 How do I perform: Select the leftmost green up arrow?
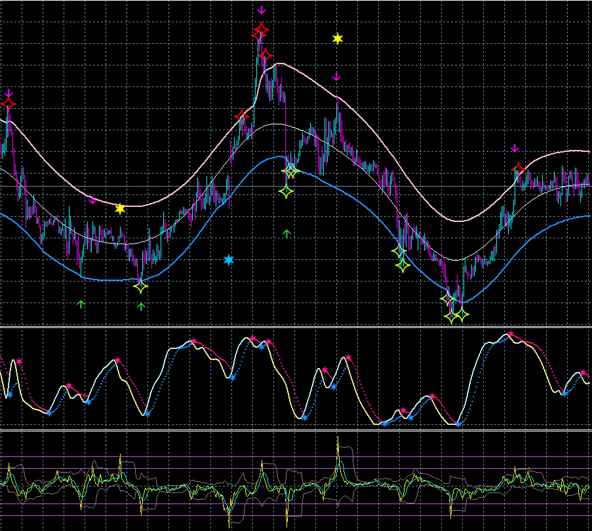[x=81, y=304]
